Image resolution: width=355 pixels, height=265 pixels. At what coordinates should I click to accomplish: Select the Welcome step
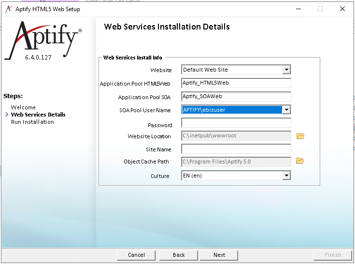tap(23, 107)
